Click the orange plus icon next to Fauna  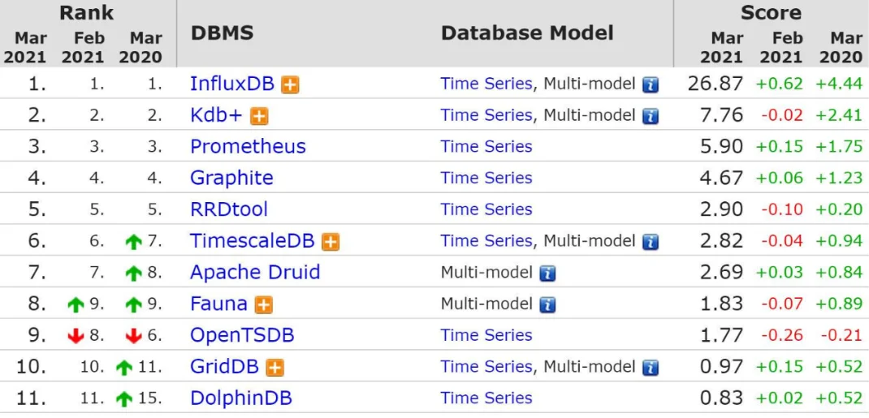point(264,305)
